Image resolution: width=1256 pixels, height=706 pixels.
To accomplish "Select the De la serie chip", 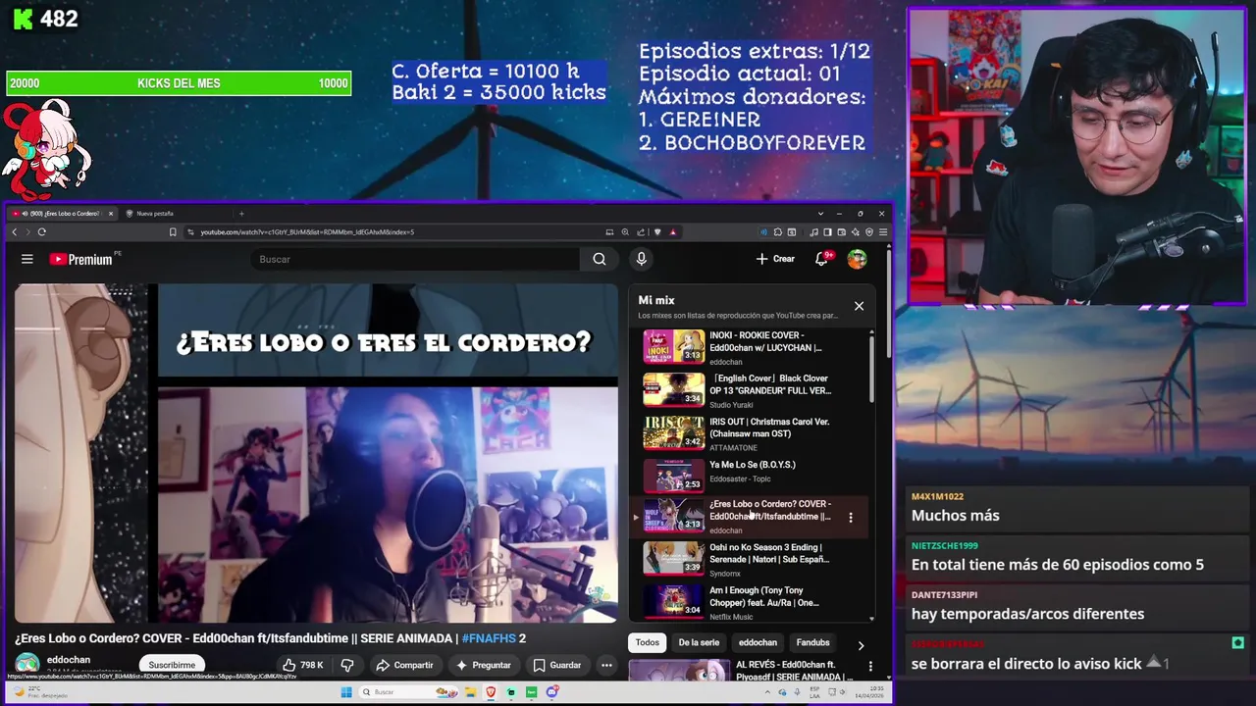I will [x=699, y=643].
